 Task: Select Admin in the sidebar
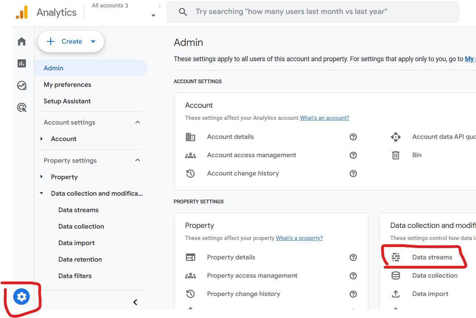(91, 68)
